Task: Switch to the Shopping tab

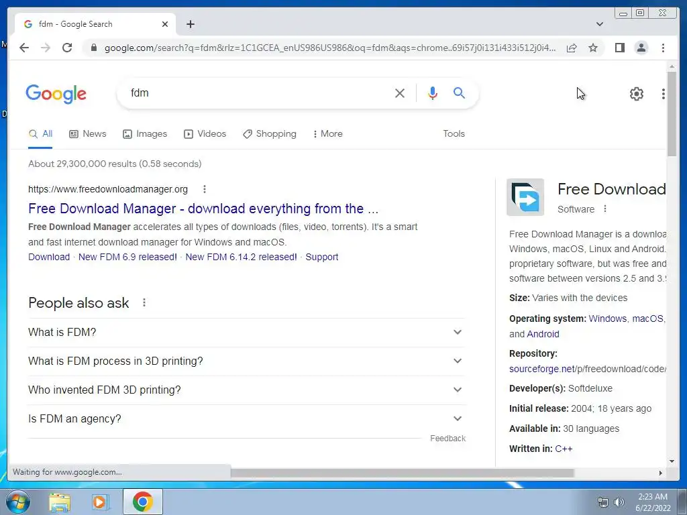Action: point(270,134)
